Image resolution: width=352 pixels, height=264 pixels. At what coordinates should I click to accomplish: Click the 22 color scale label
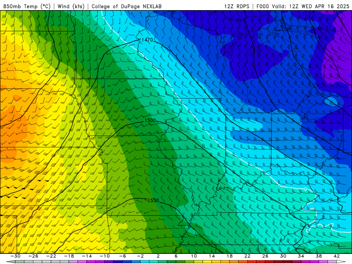[247, 256]
